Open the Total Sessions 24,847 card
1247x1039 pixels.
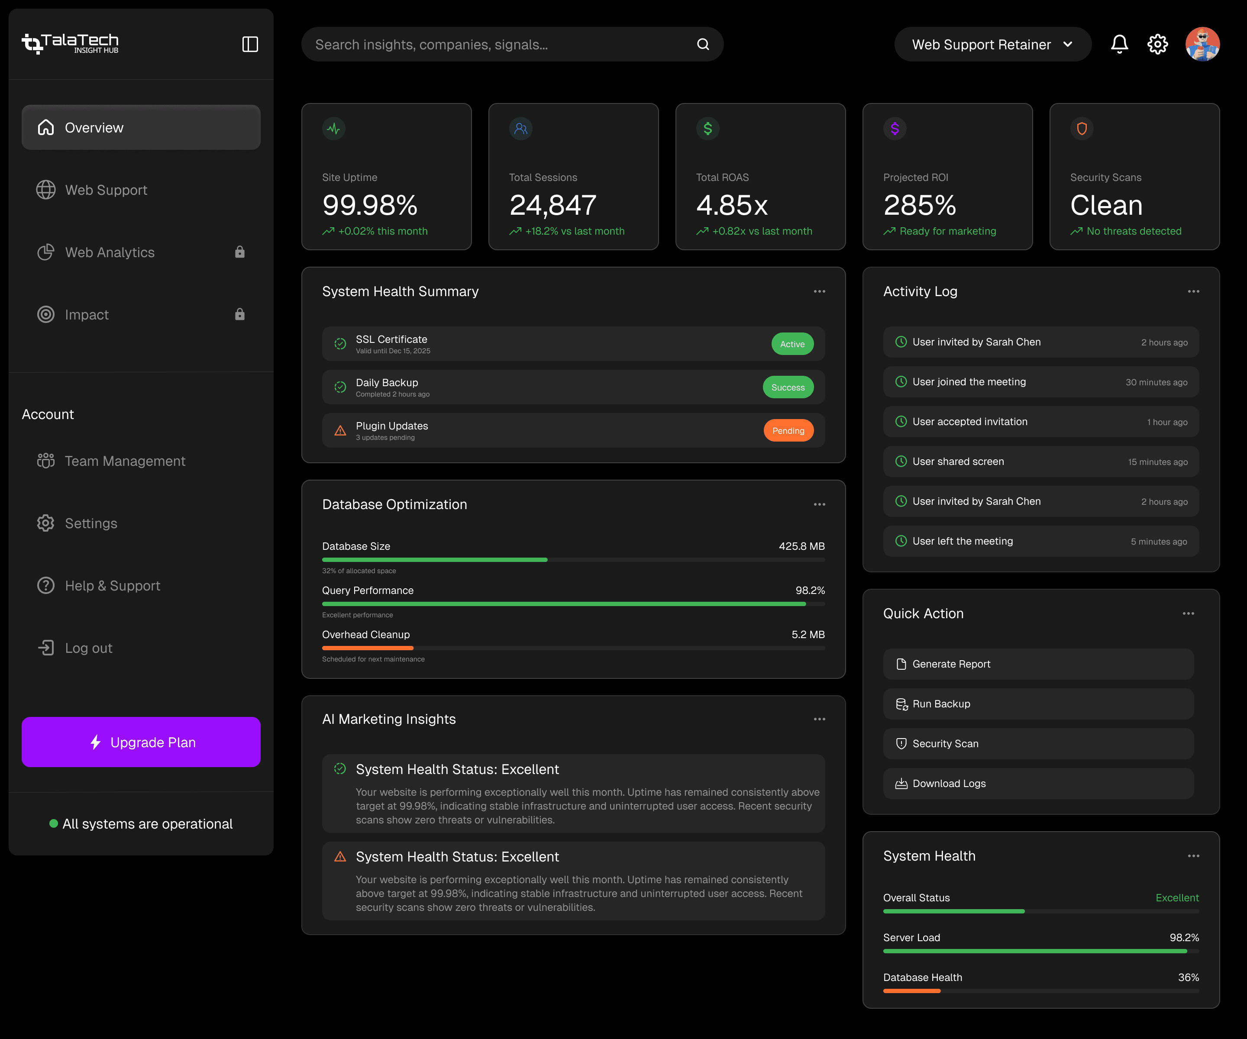click(x=574, y=176)
